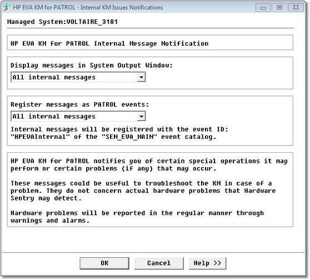This screenshot has height=280, width=310.
Task: Click 'HP EVA KM for PATROL Internal Message Notification' heading
Action: pos(109,43)
